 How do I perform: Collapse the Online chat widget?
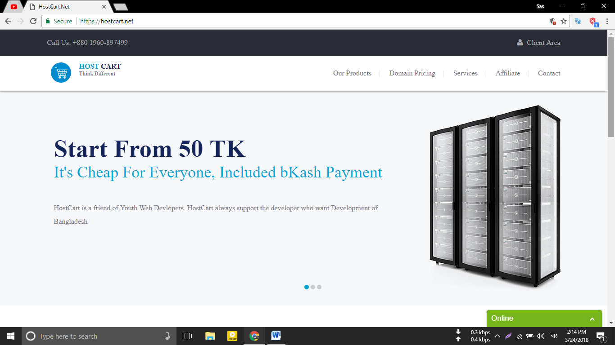click(592, 318)
